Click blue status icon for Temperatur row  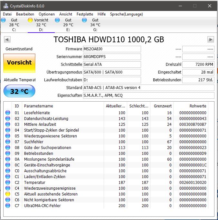(x=8, y=182)
